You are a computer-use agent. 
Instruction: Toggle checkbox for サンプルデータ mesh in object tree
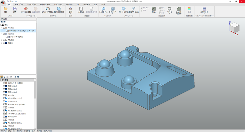coord(7,31)
